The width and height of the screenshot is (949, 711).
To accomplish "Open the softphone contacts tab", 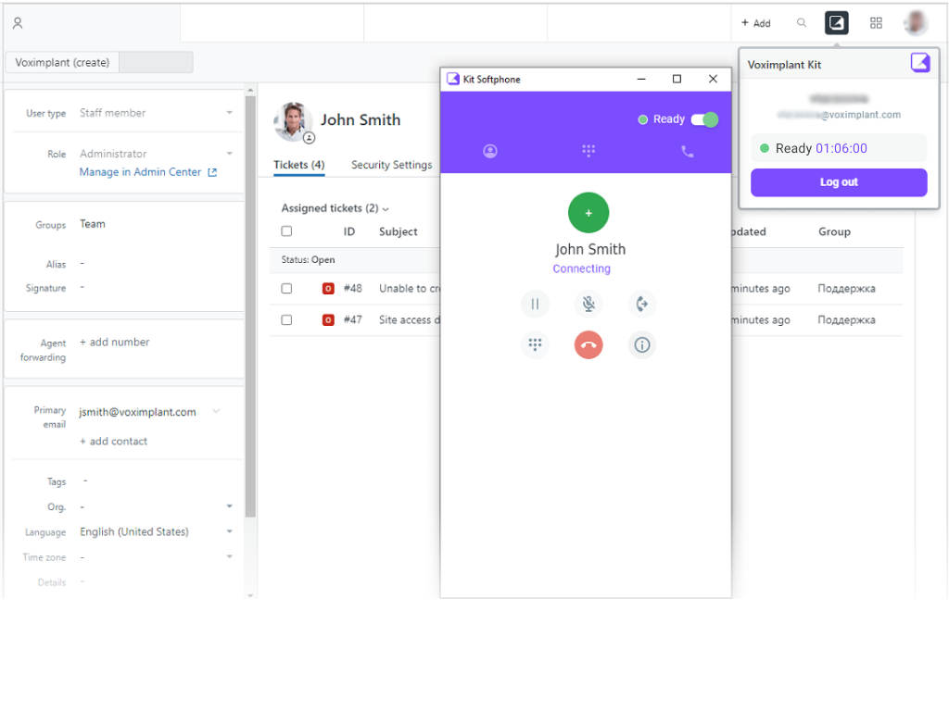I will (x=490, y=151).
